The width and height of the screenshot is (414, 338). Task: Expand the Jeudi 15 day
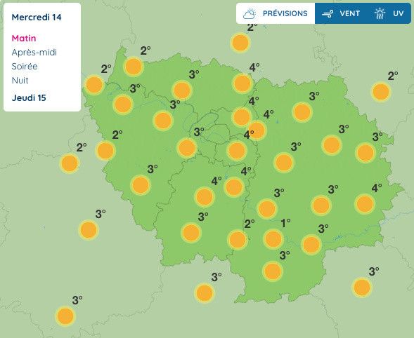coord(29,97)
